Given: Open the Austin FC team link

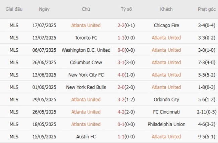Looking at the screenshot, I should 86,137.
